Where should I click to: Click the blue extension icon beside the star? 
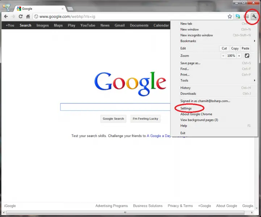point(238,16)
